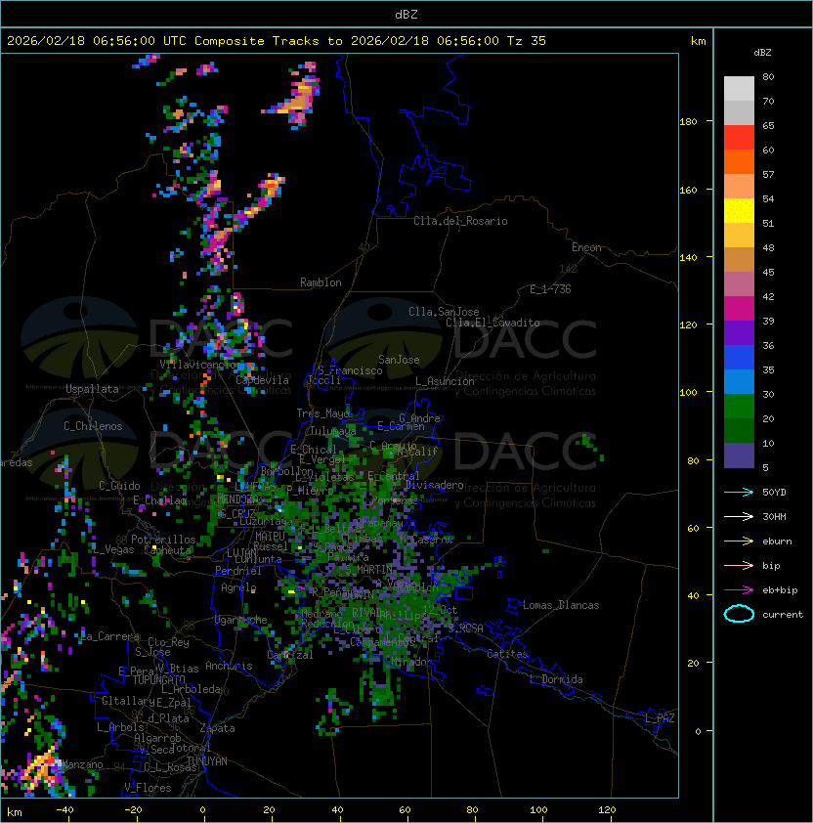813x823 pixels.
Task: Select the orange-red 57-60 dBZ swatch
Action: pyautogui.click(x=739, y=161)
